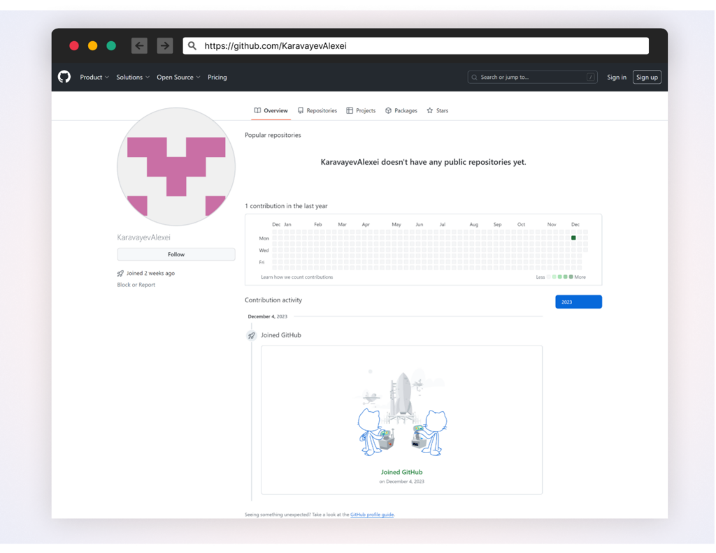Viewport: 716px width, 553px height.
Task: Click the dark green contribution square in December
Action: coord(573,238)
